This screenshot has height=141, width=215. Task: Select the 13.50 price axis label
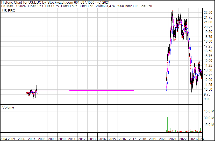208,70
